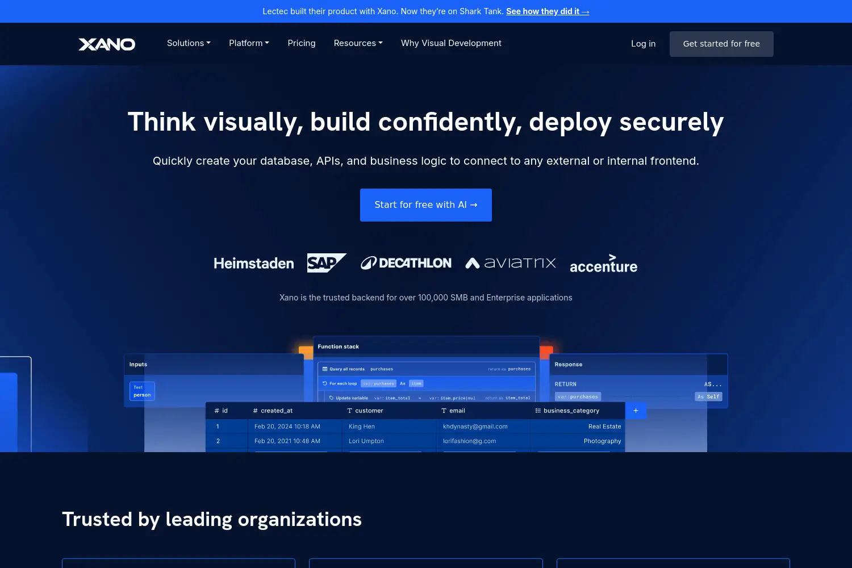The width and height of the screenshot is (852, 568).
Task: Click the plus add-column icon in the table
Action: click(636, 411)
